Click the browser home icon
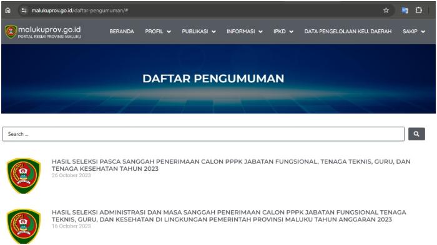Viewport: 437px width, 245px height. (x=7, y=11)
